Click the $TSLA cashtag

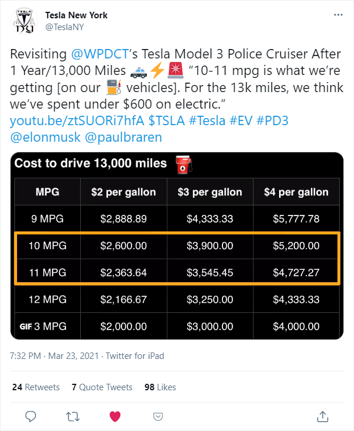point(166,120)
